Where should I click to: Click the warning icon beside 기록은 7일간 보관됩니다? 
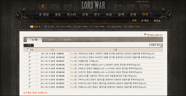click(24, 93)
